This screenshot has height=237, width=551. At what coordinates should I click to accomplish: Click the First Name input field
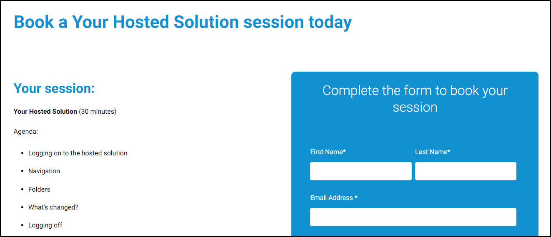pyautogui.click(x=361, y=171)
